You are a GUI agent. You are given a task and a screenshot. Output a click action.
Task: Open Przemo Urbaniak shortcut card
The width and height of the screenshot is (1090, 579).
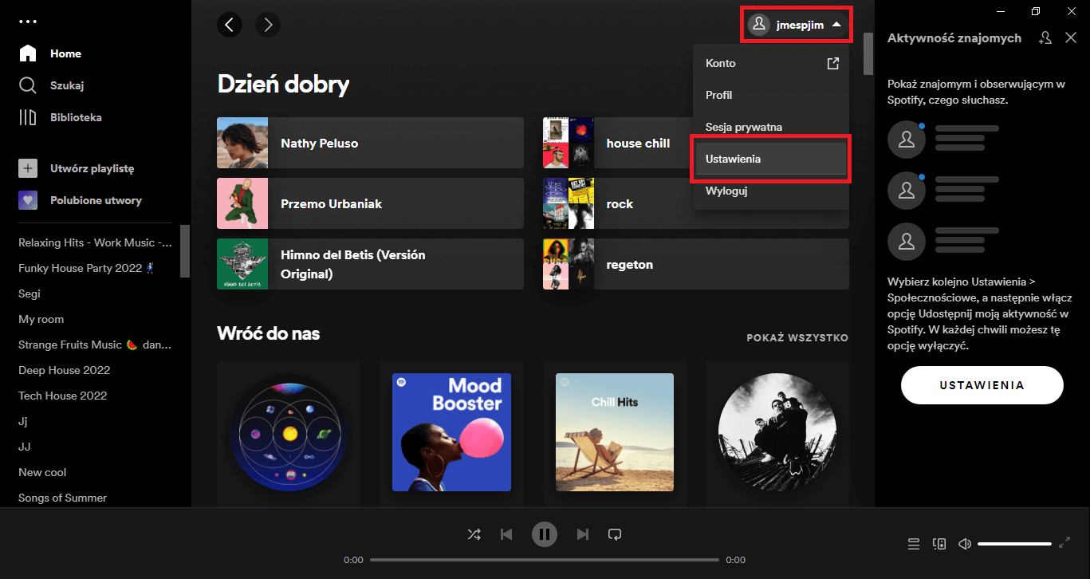click(370, 203)
